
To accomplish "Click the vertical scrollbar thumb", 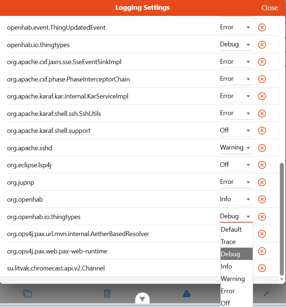I will click(x=282, y=219).
